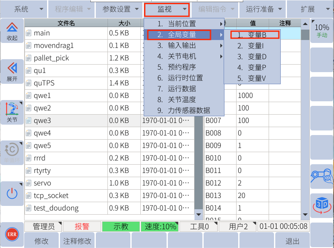Select the 关节 joint coordinate icon
The height and width of the screenshot is (248, 334).
tap(12, 112)
